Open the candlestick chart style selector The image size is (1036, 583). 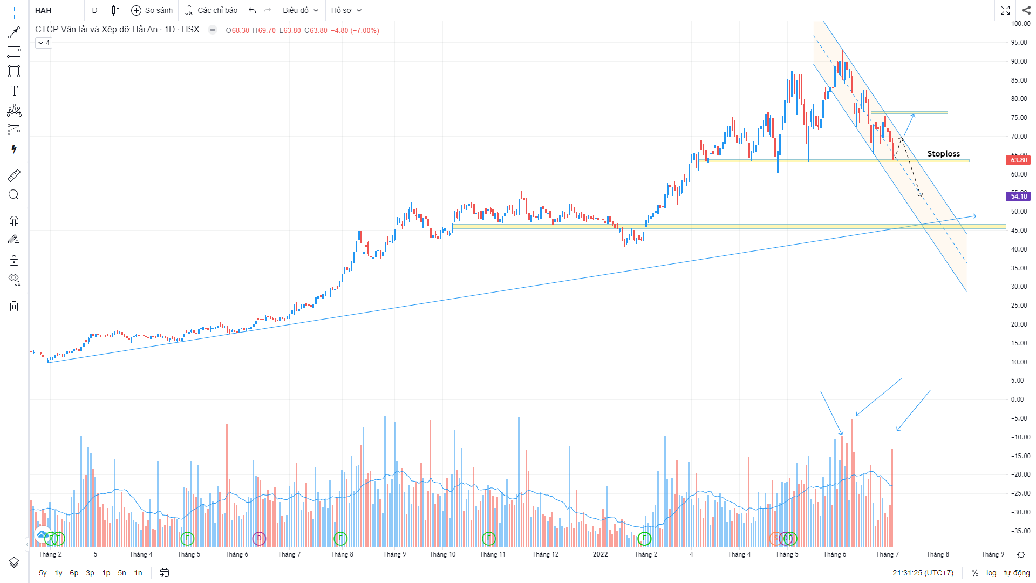click(x=115, y=10)
